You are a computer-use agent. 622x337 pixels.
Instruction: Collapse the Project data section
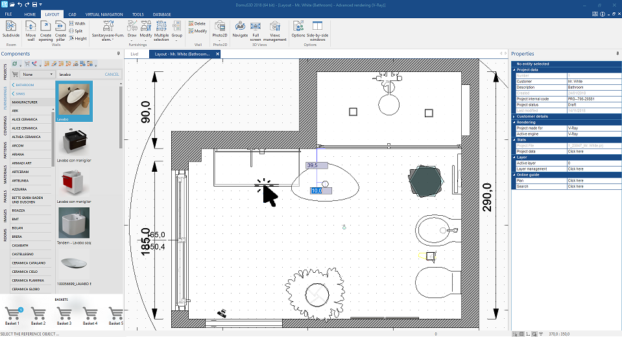click(x=514, y=70)
